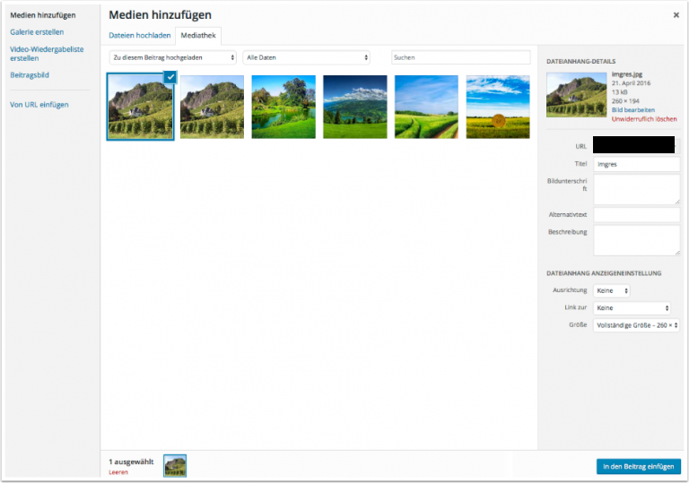Click Unwiderruflich löschen link

pos(644,119)
